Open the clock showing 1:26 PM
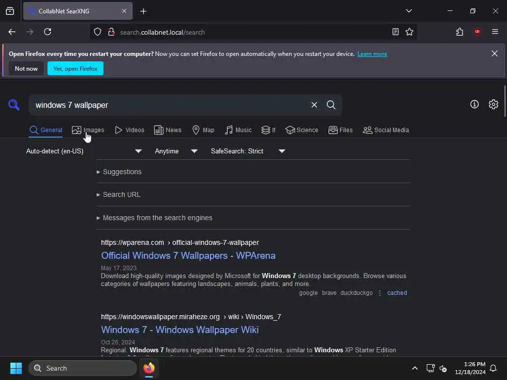507x380 pixels. point(470,368)
